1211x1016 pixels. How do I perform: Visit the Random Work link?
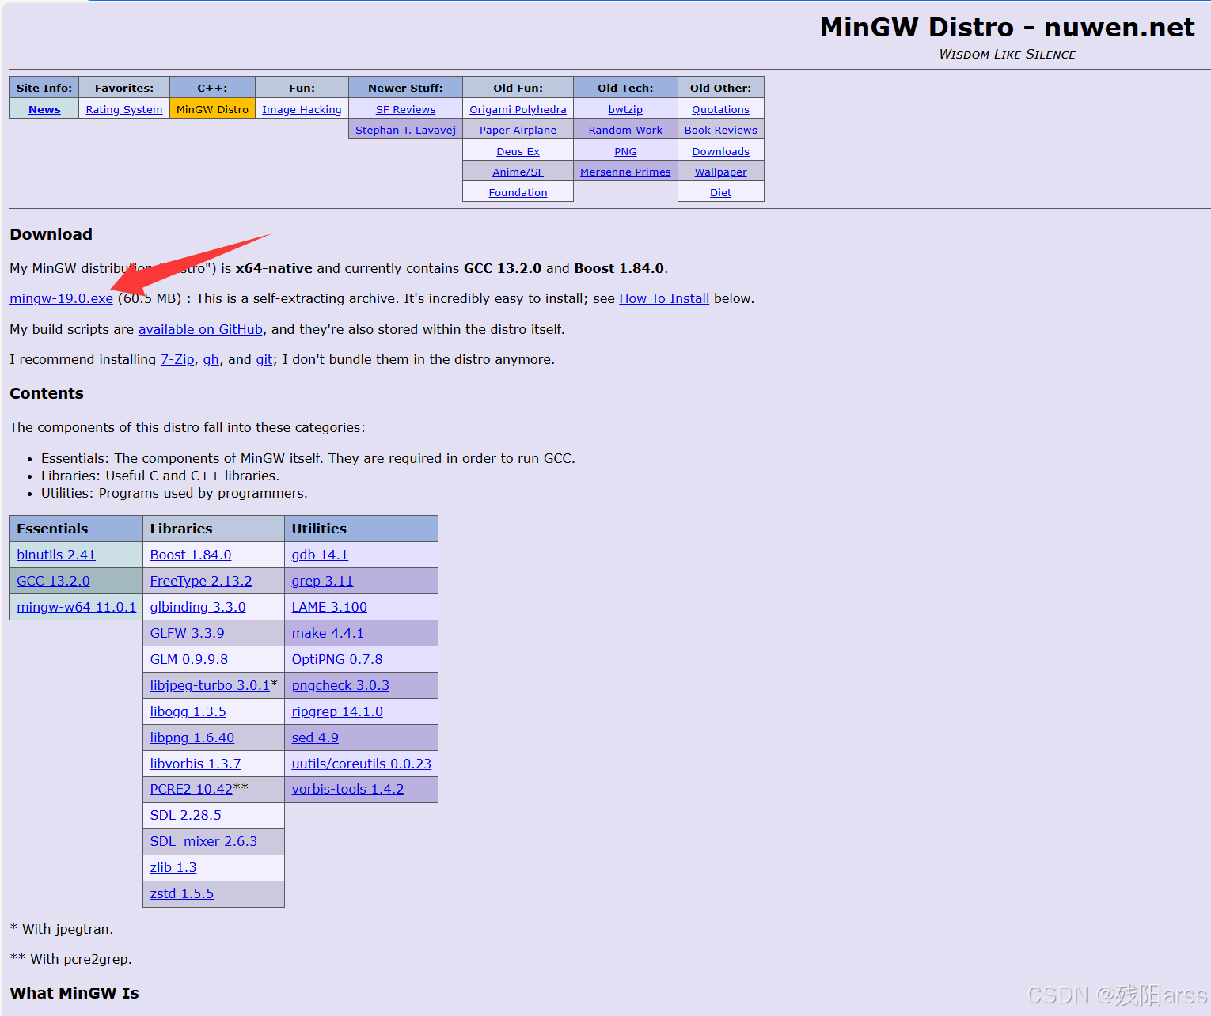click(625, 130)
